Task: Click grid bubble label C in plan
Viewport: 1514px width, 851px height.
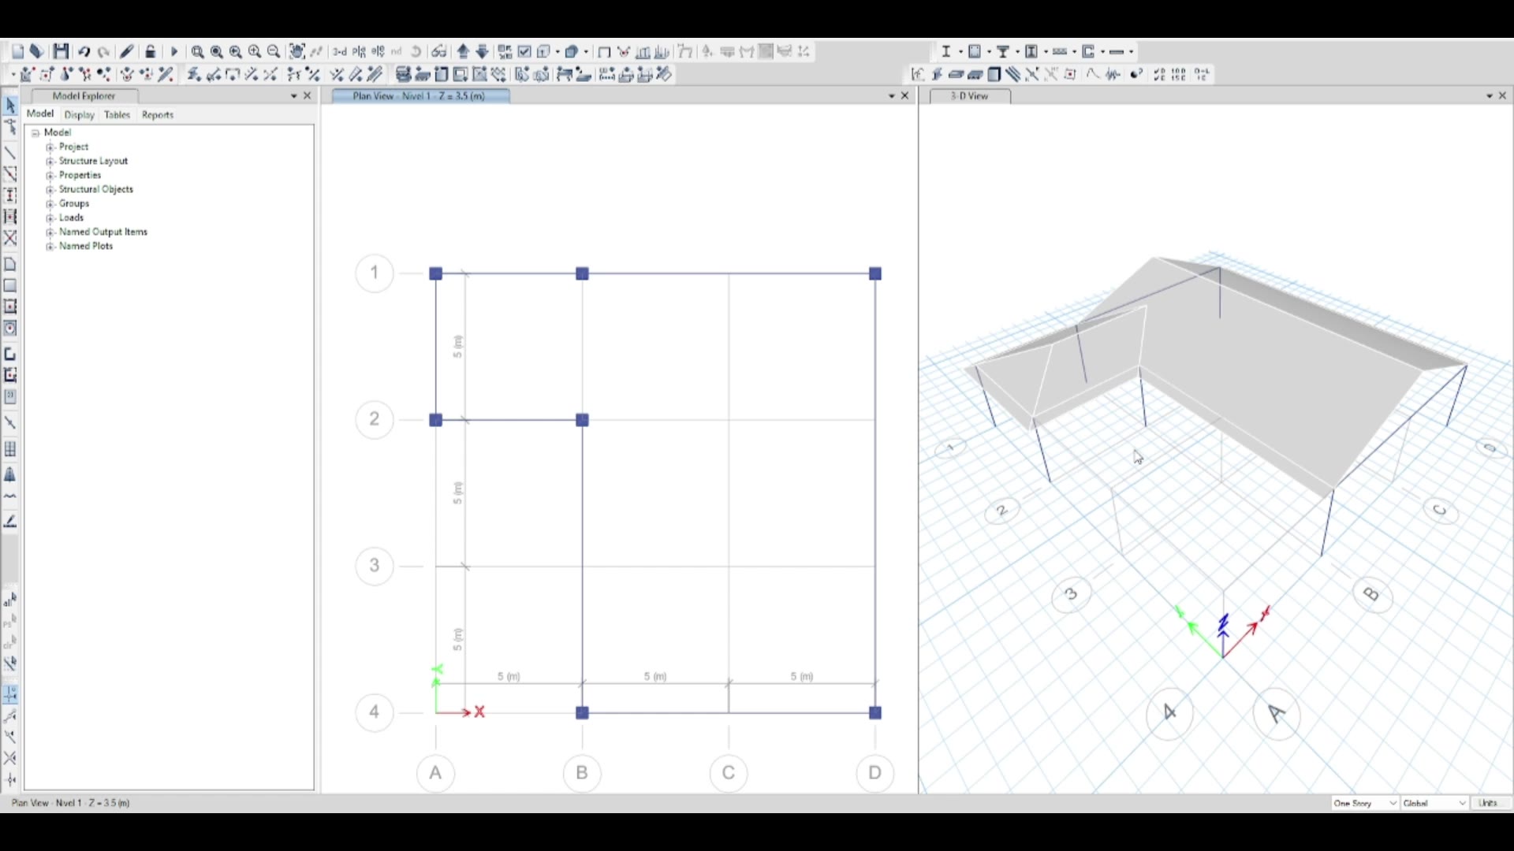Action: point(729,774)
